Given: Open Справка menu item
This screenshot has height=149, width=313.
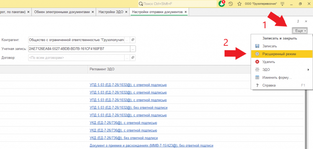Looking at the screenshot, I should click(282, 85).
